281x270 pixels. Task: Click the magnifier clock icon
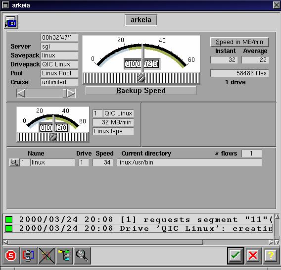82,256
